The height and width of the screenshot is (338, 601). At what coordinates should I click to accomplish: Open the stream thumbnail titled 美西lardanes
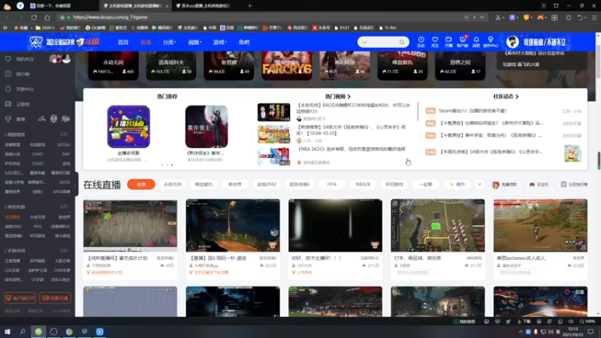540,225
